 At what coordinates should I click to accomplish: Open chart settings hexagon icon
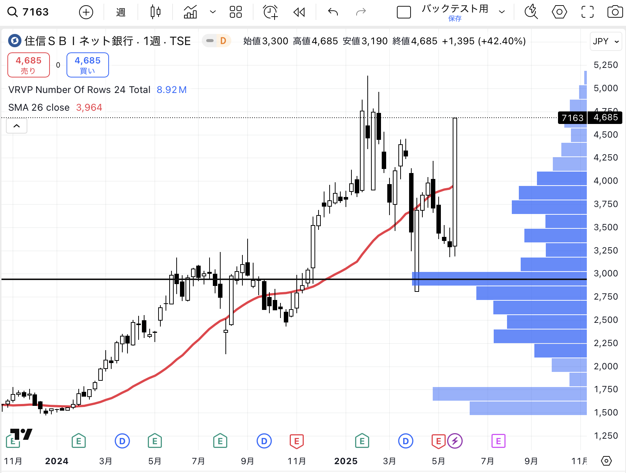[x=559, y=12]
